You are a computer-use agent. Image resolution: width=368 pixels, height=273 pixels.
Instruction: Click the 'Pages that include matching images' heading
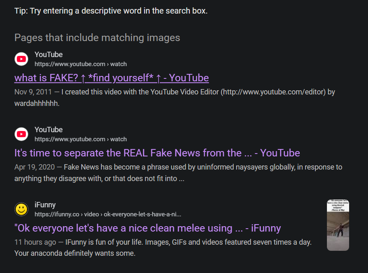(97, 37)
